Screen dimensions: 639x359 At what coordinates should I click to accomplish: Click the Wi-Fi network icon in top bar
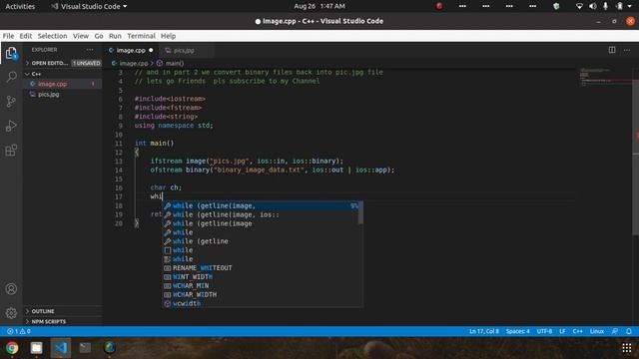(x=579, y=6)
